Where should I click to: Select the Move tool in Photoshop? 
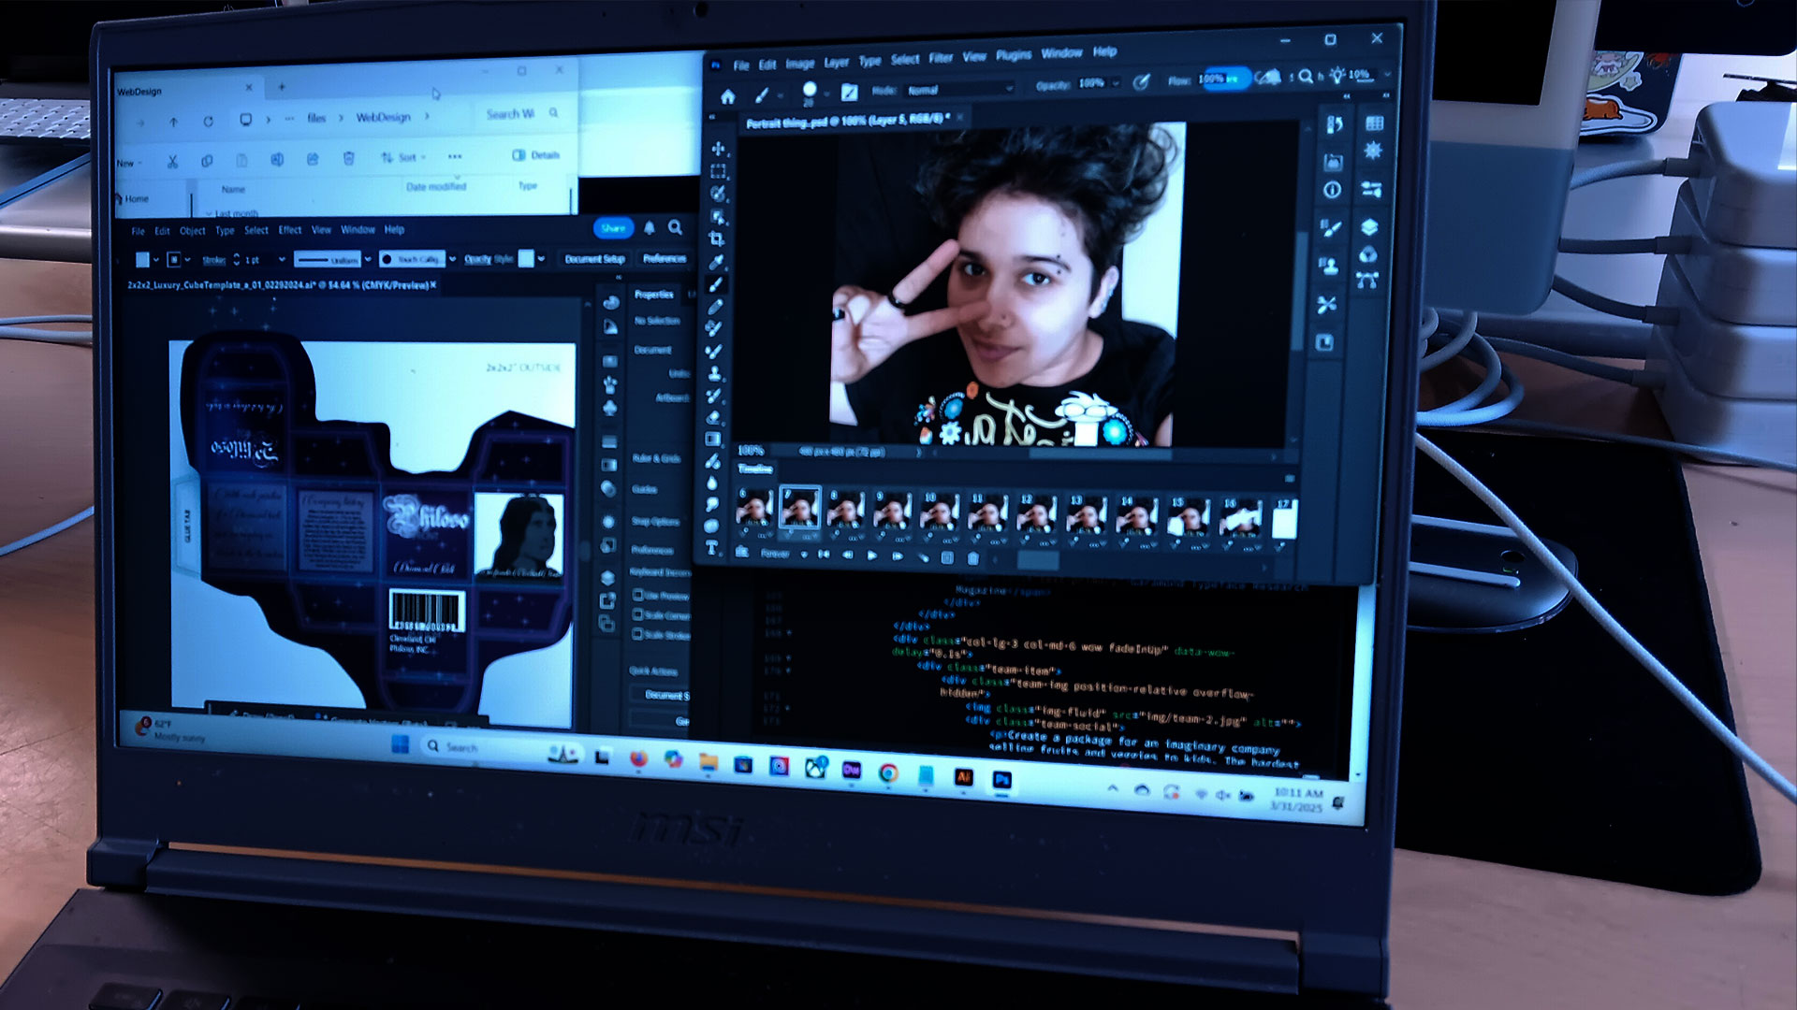(718, 150)
